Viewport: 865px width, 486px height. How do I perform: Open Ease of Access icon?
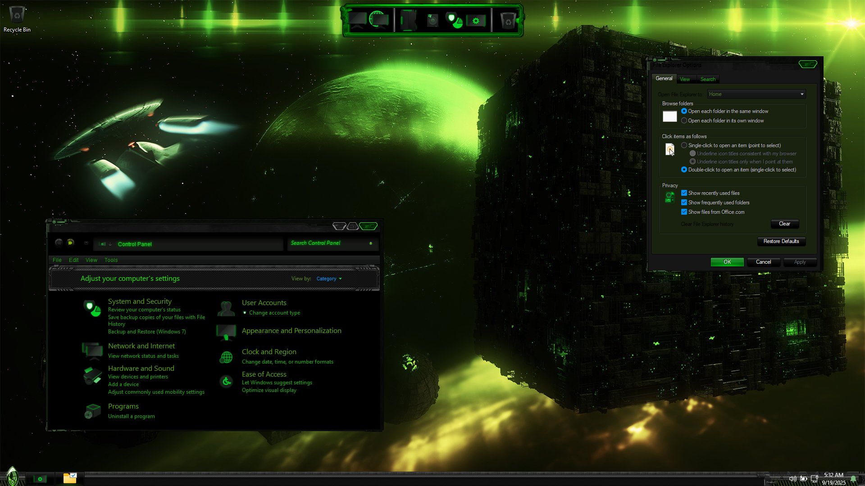tap(226, 382)
